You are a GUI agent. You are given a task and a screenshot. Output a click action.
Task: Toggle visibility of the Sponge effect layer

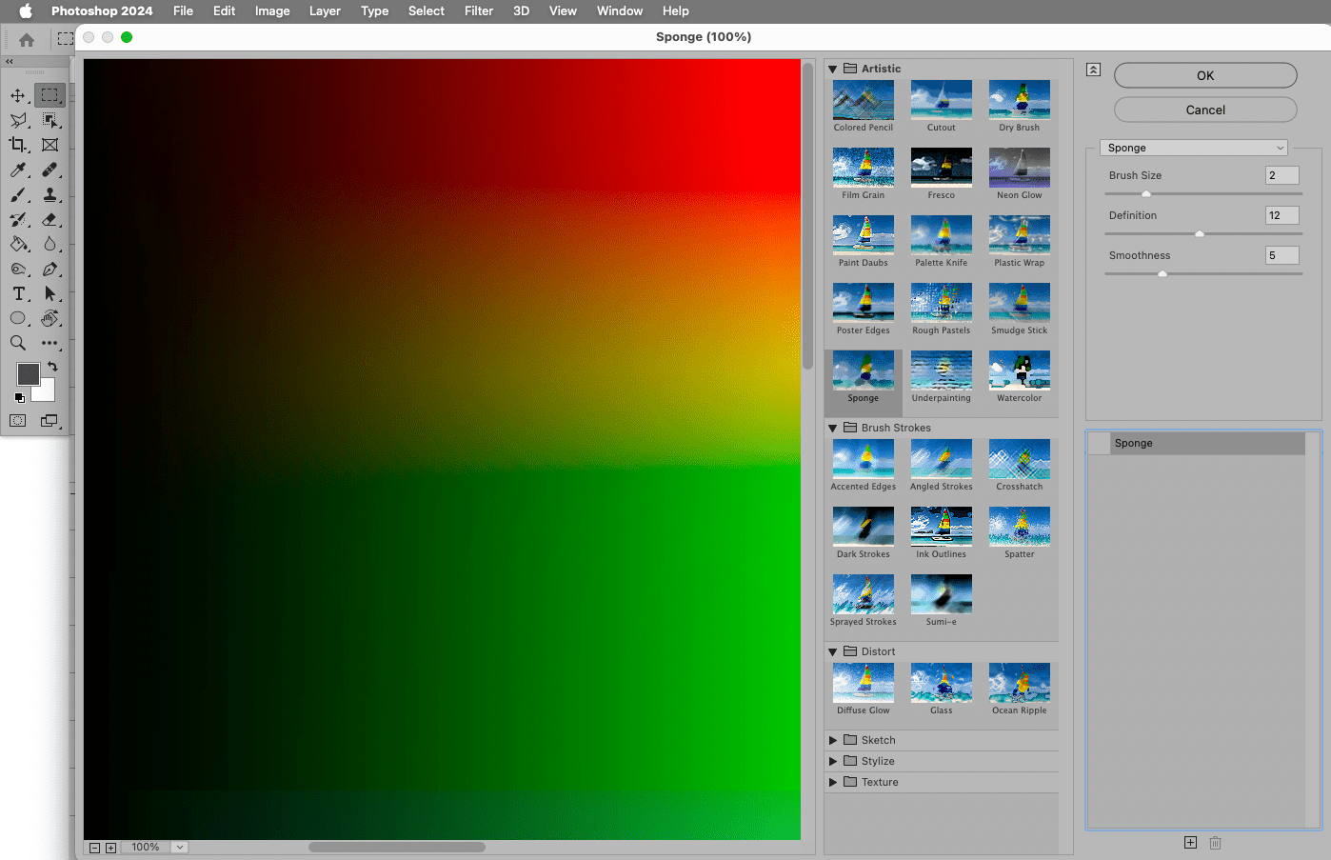coord(1098,443)
